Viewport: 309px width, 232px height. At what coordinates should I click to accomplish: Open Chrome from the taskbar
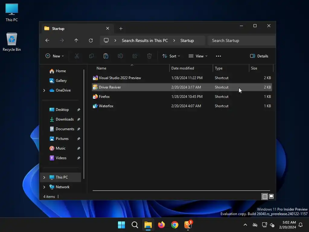point(175,225)
